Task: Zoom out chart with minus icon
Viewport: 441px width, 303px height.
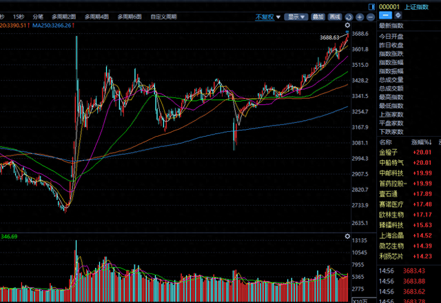Action: point(371,17)
